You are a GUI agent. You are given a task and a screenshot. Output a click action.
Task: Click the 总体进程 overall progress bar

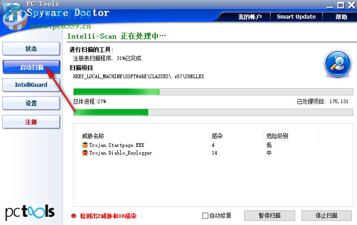click(213, 112)
